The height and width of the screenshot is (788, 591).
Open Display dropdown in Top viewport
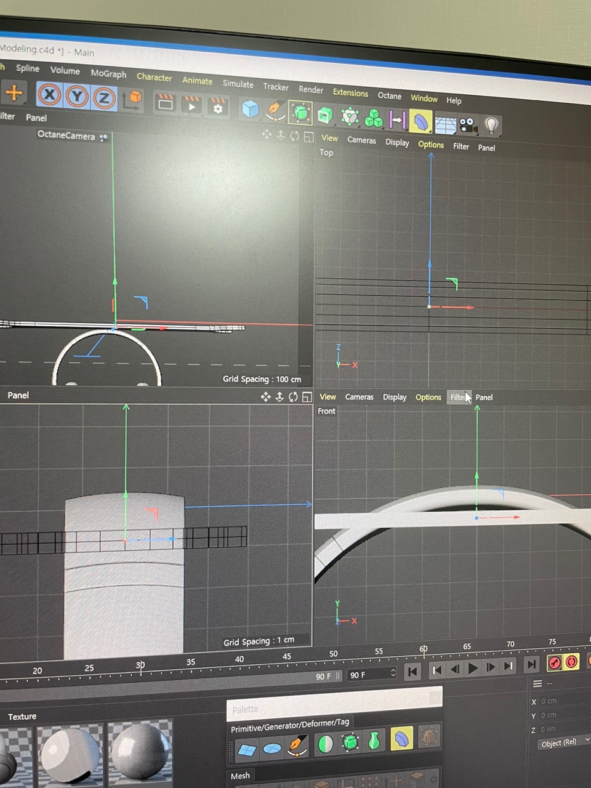pos(397,142)
